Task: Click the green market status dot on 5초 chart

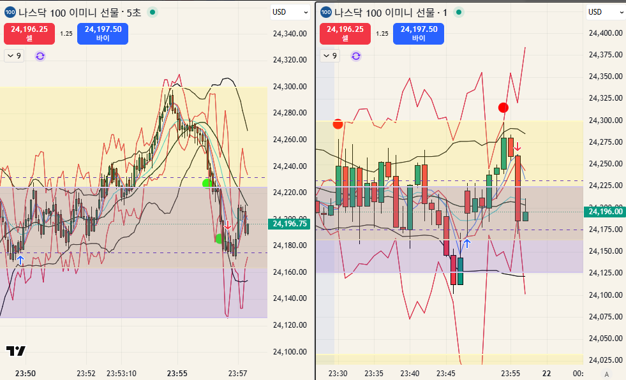Action: (x=152, y=12)
